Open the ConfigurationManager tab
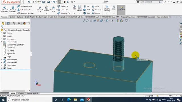Image resolution: width=182 pixels, height=102 pixels. [14, 23]
